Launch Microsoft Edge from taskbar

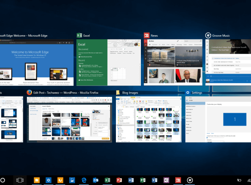(84, 180)
